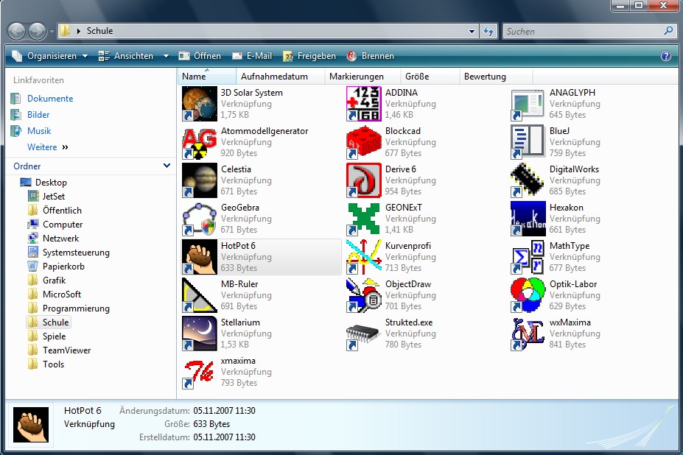
Task: Select the MathType sigma icon
Action: (528, 257)
